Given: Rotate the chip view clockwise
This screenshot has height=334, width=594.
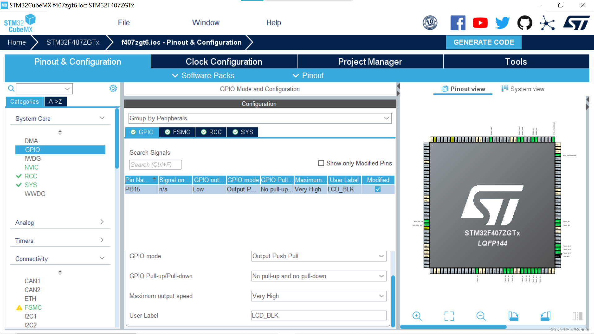Looking at the screenshot, I should (513, 316).
